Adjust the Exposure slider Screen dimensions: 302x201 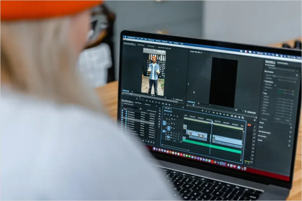pyautogui.click(x=284, y=99)
